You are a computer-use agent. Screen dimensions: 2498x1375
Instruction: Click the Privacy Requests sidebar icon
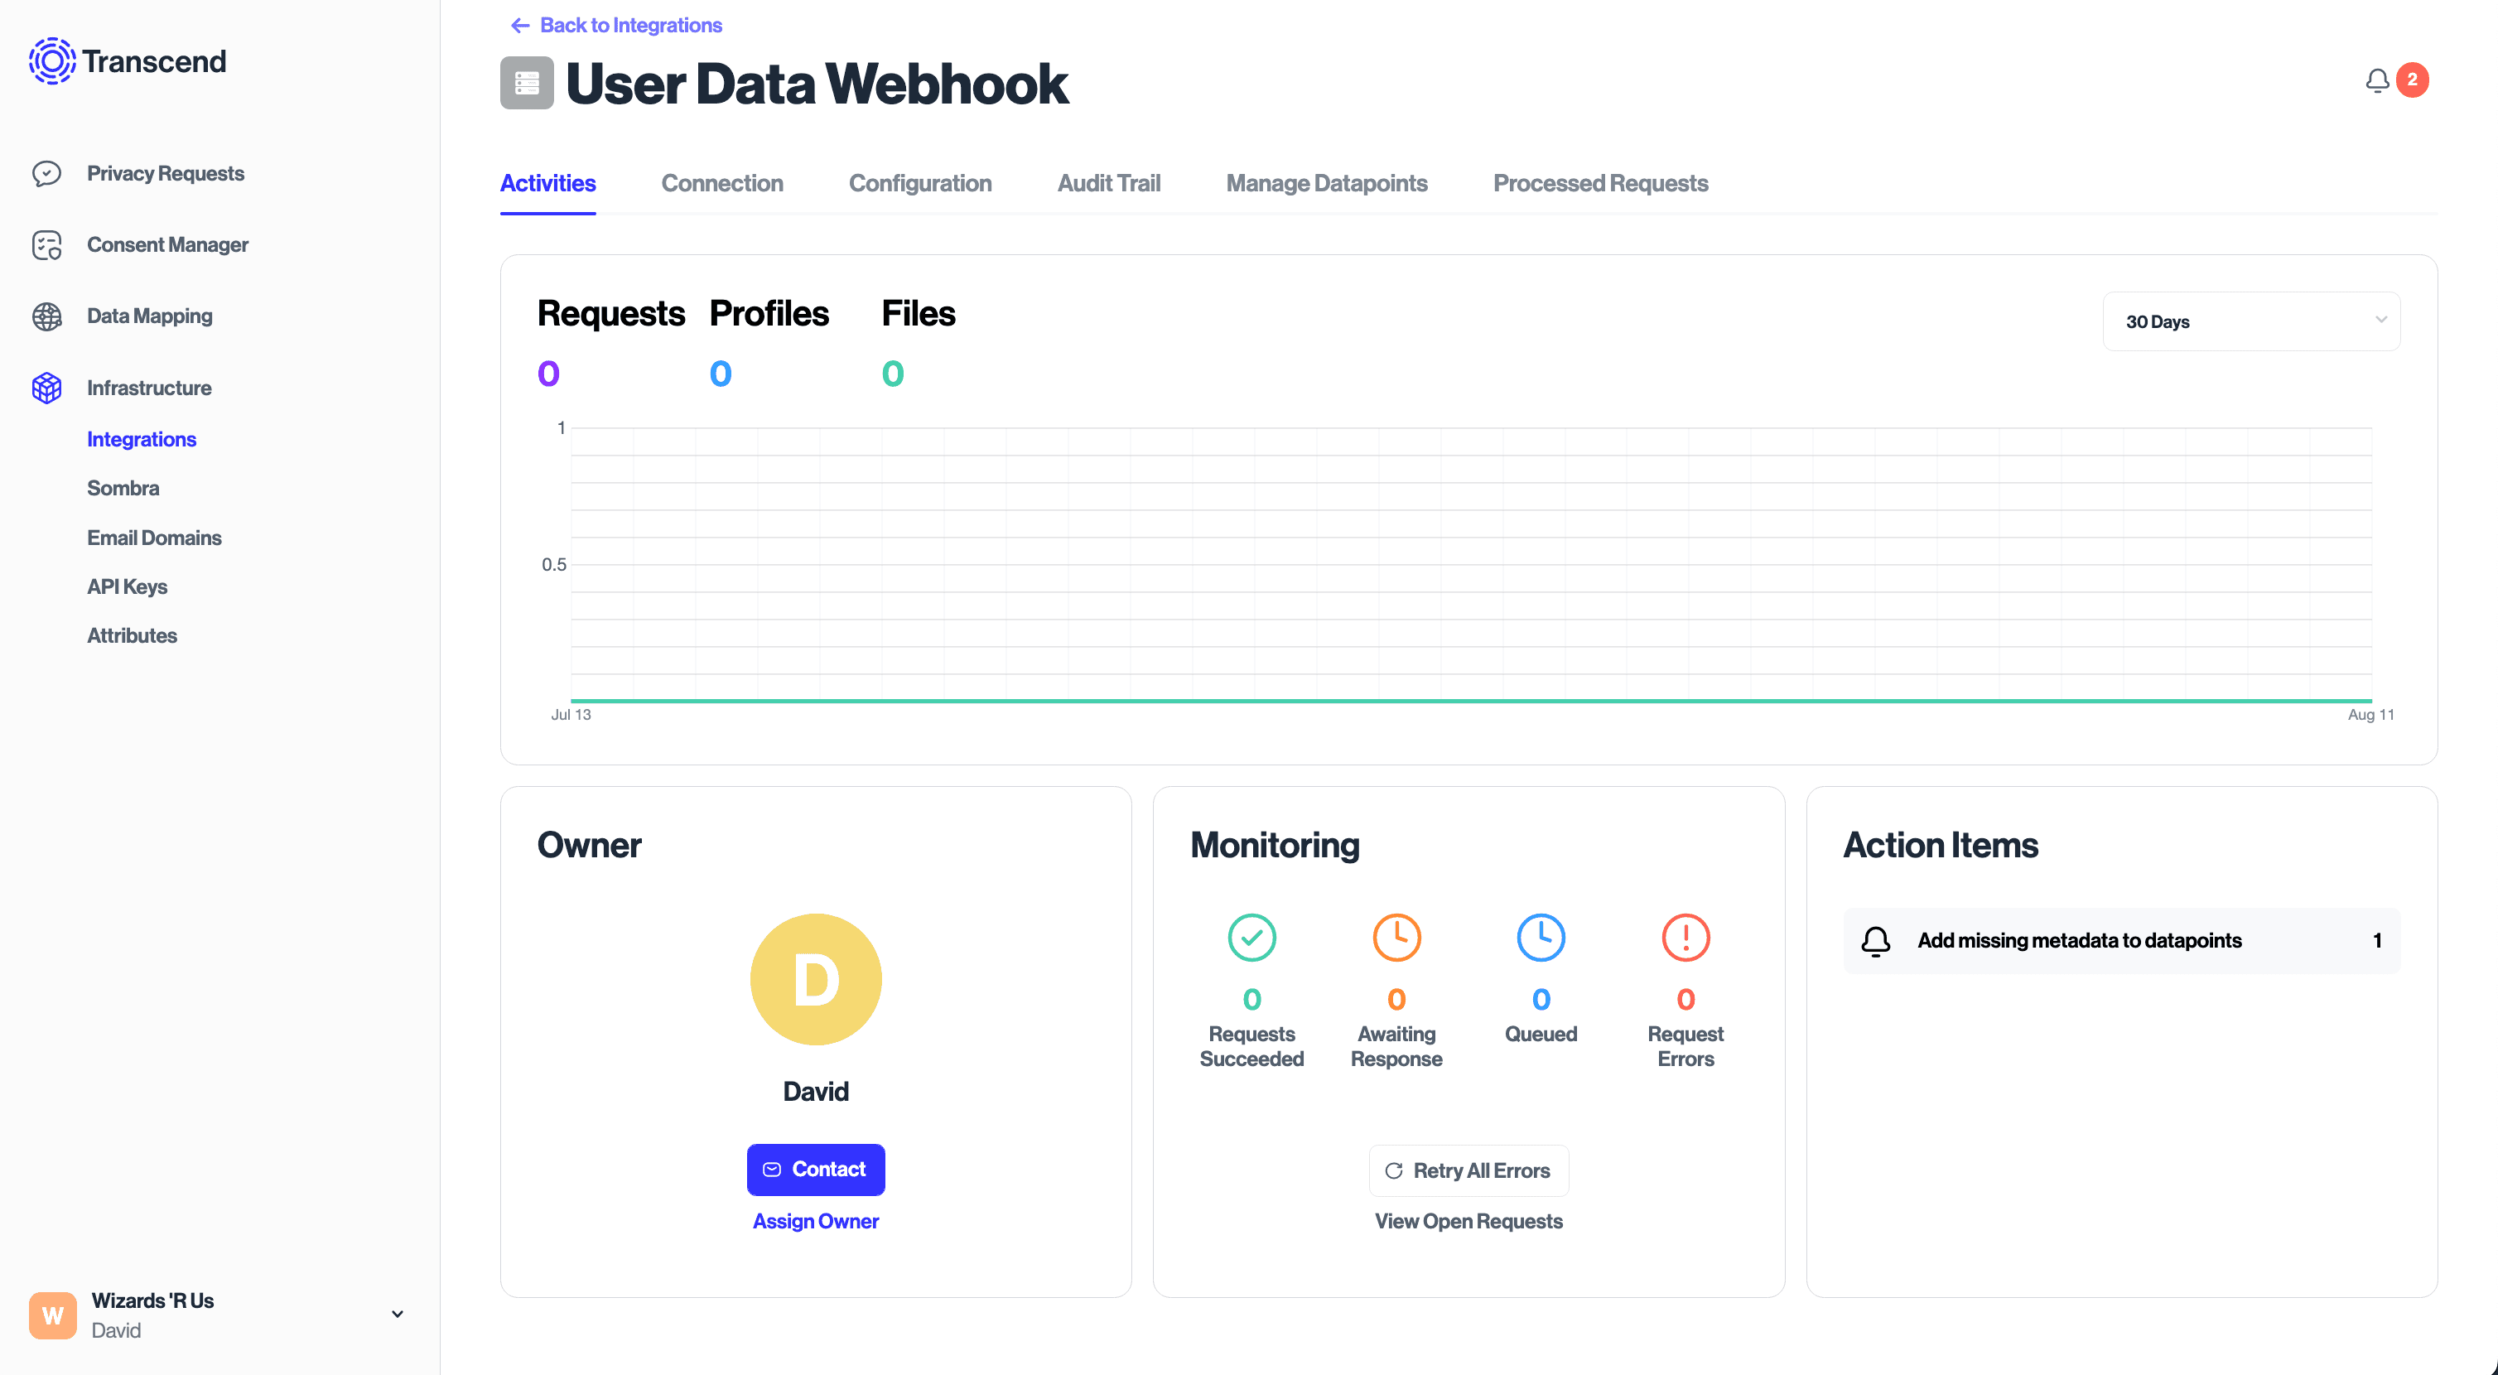coord(49,173)
